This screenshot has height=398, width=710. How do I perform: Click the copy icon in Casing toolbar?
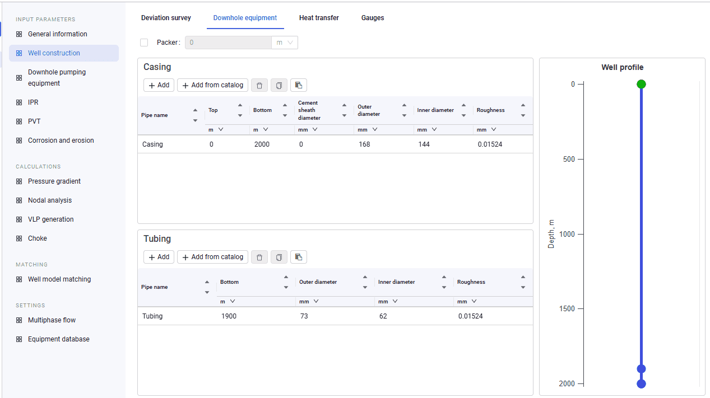tap(279, 85)
